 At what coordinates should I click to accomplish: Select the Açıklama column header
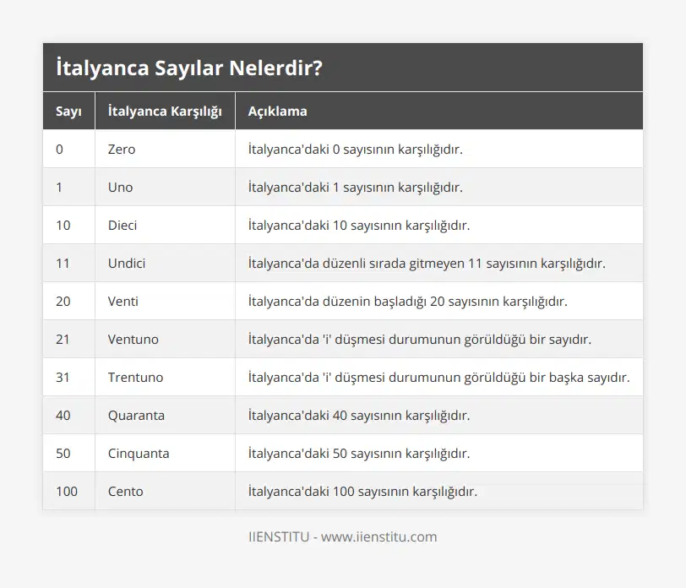278,111
